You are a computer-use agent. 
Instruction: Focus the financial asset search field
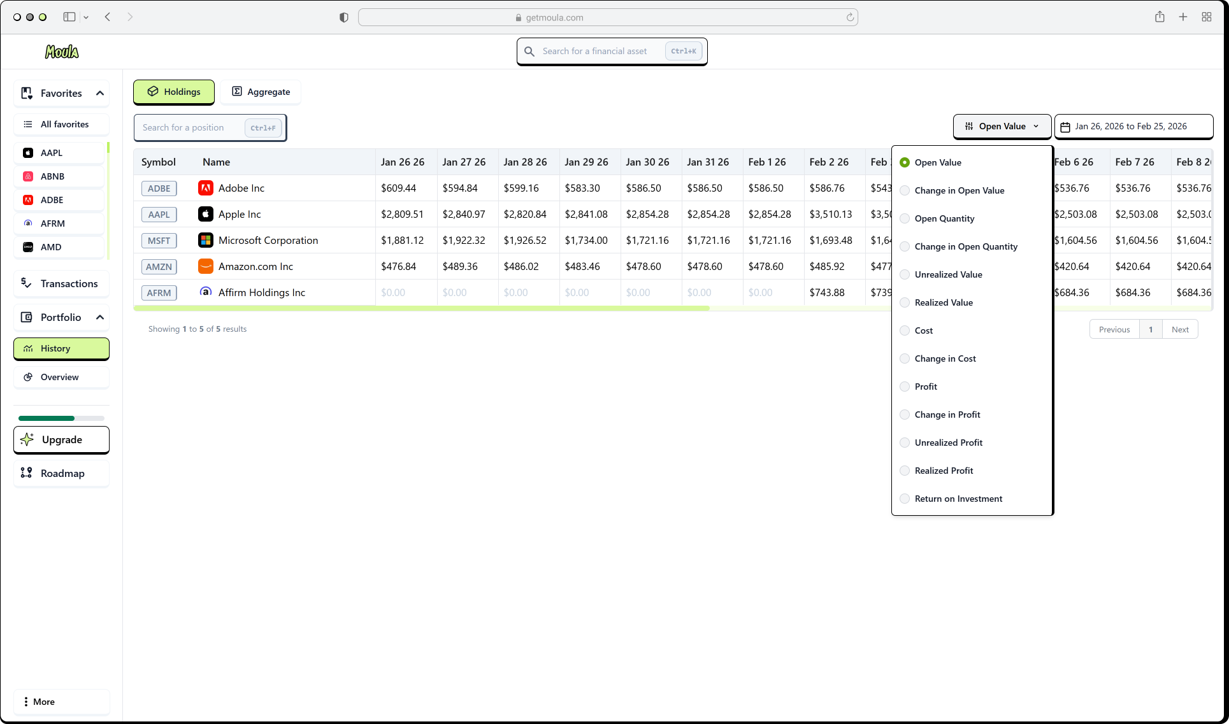pyautogui.click(x=612, y=51)
